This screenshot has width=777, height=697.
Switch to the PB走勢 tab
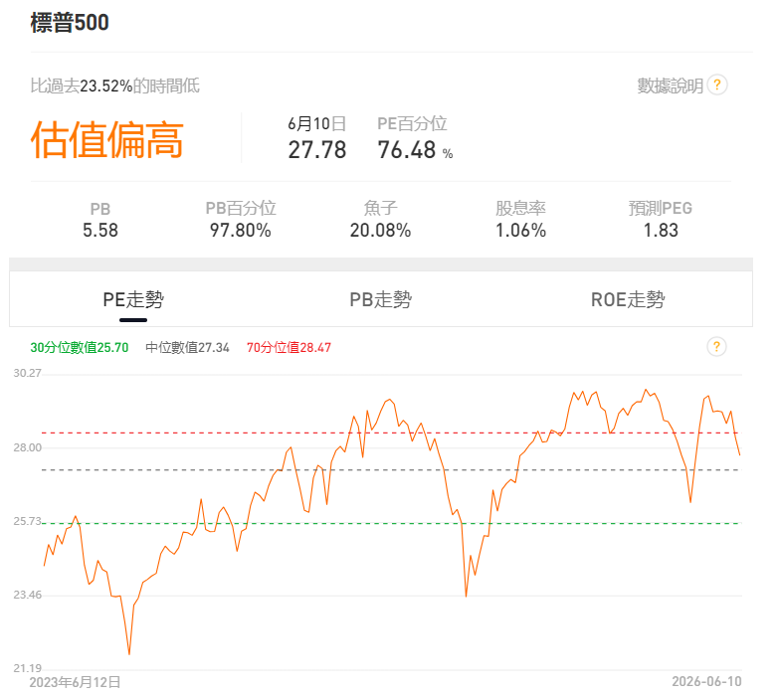tap(381, 299)
